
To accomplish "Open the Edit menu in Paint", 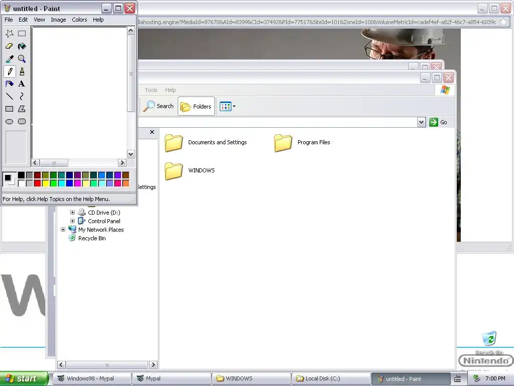I will tap(23, 20).
